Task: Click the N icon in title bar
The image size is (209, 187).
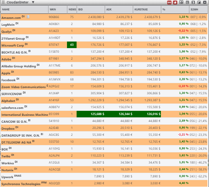Action: (187, 2)
